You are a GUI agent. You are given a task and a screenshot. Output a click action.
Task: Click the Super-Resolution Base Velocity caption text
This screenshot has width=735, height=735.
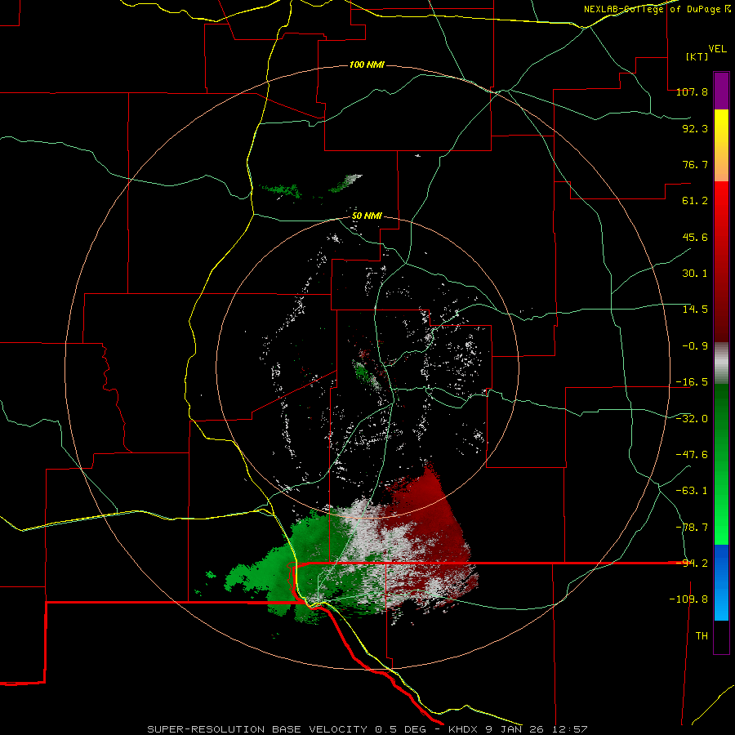(x=367, y=729)
